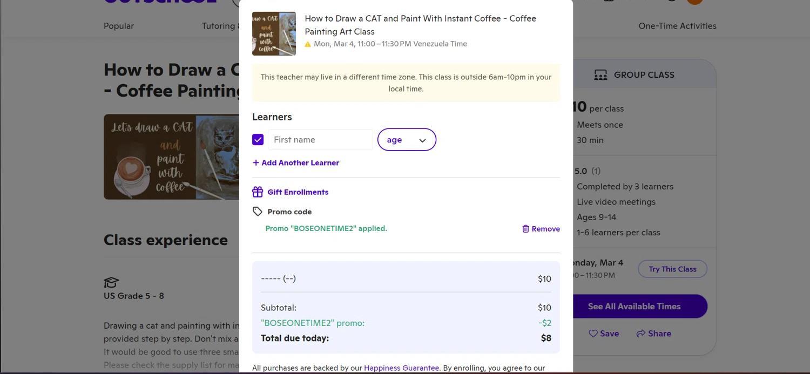Viewport: 810px width, 374px height.
Task: Click the -$2 promo discount value
Action: (545, 323)
